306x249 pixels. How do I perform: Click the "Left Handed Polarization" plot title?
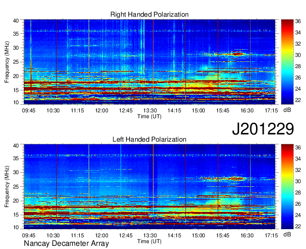coord(149,139)
